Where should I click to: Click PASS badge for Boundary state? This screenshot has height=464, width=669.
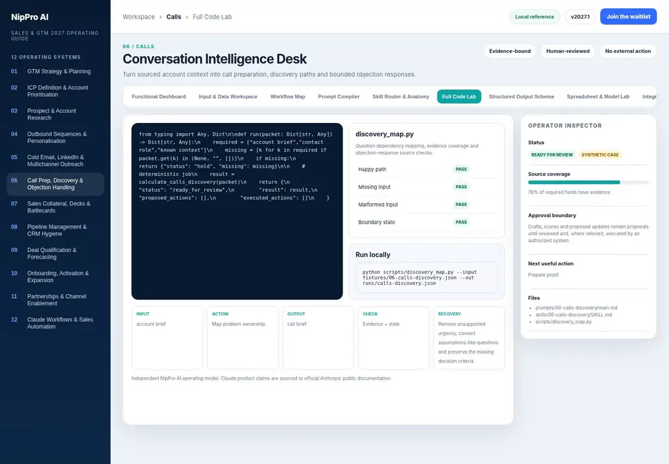pyautogui.click(x=461, y=222)
